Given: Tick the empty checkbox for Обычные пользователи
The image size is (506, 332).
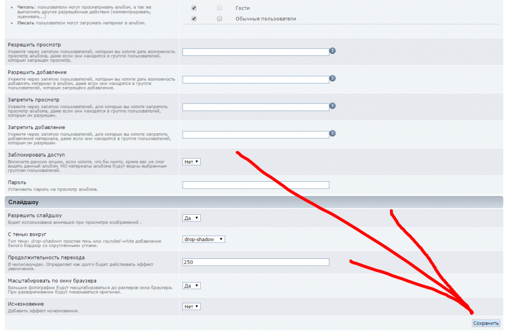Looking at the screenshot, I should [219, 19].
